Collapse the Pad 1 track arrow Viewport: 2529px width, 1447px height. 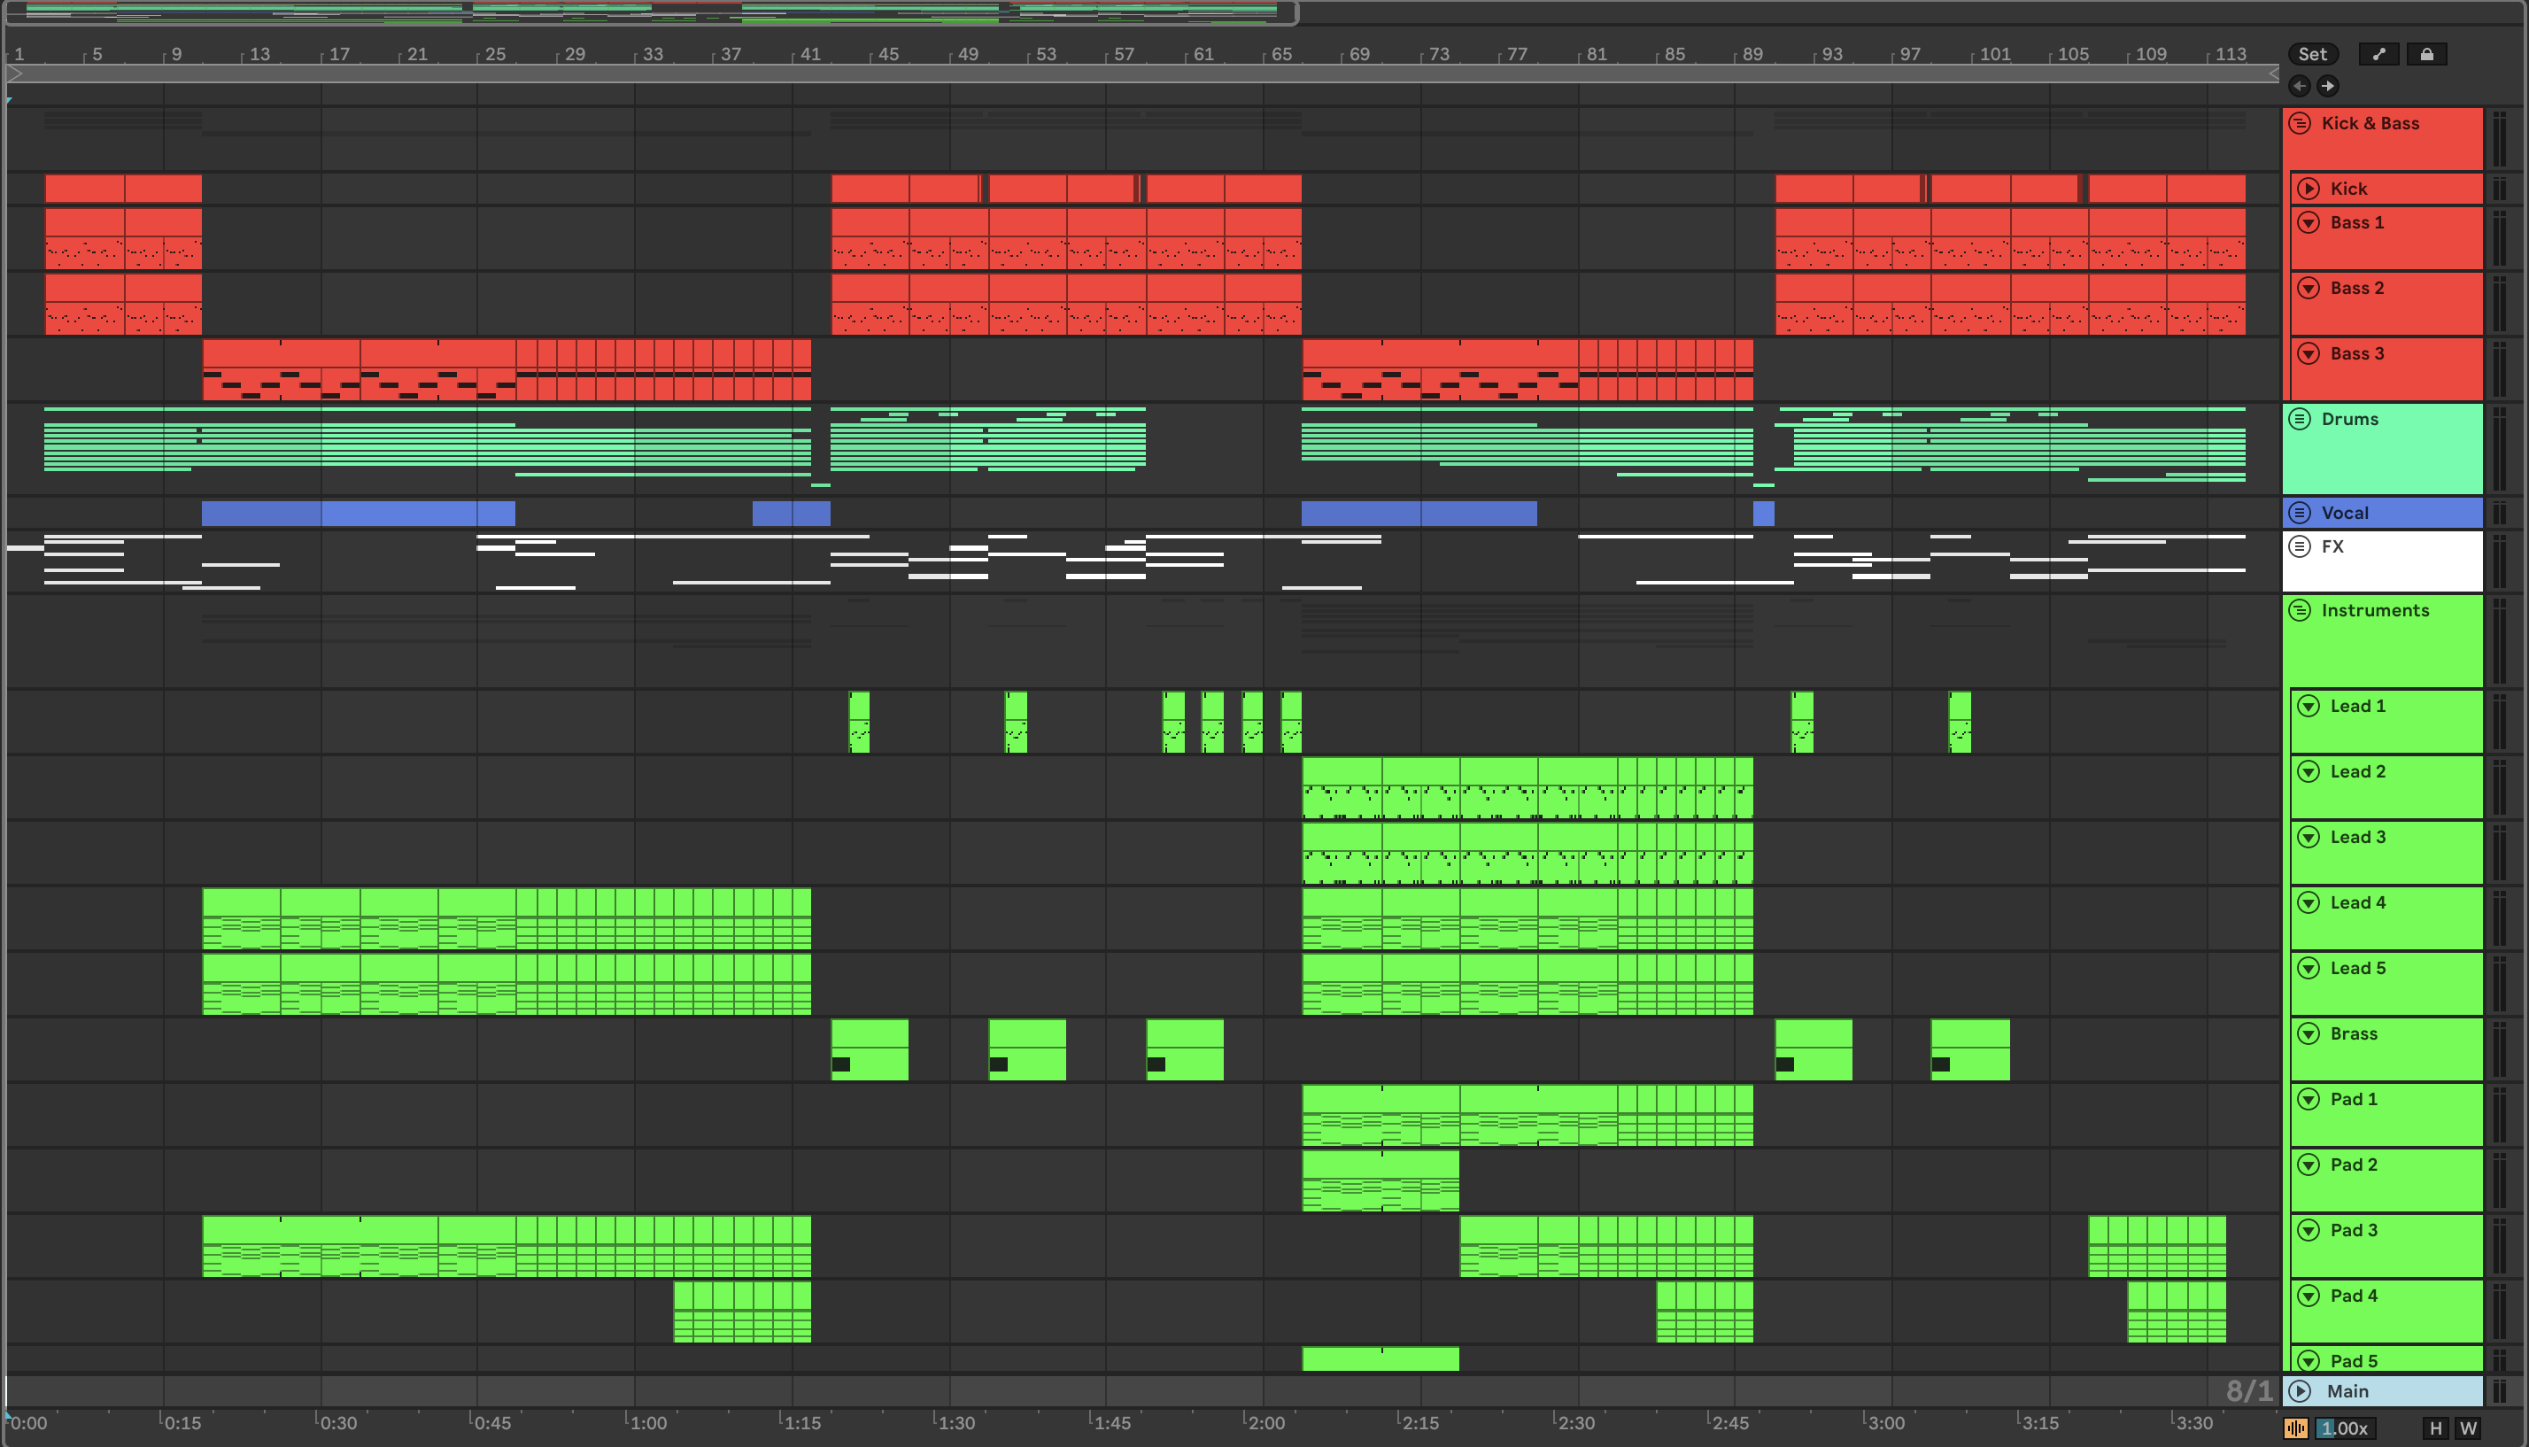pyautogui.click(x=2309, y=1099)
